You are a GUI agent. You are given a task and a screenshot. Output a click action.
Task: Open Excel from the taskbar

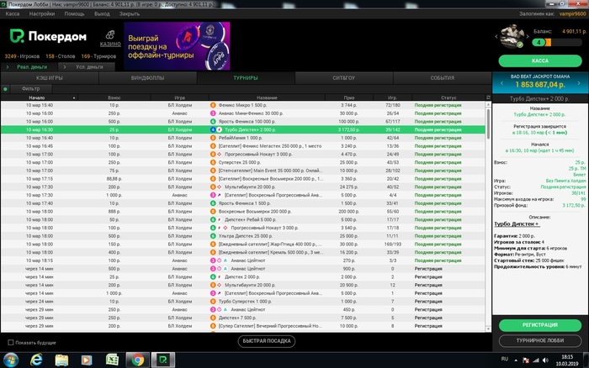(112, 360)
